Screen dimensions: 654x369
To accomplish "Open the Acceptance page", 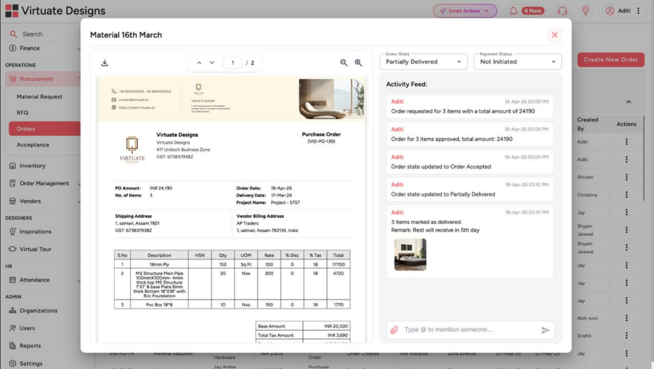I will [33, 145].
